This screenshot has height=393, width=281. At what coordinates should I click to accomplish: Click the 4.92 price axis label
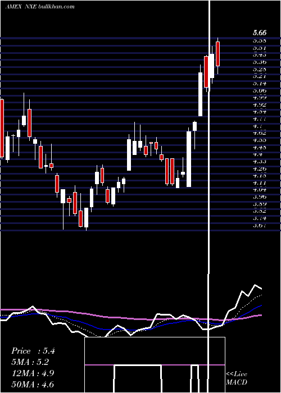point(260,105)
